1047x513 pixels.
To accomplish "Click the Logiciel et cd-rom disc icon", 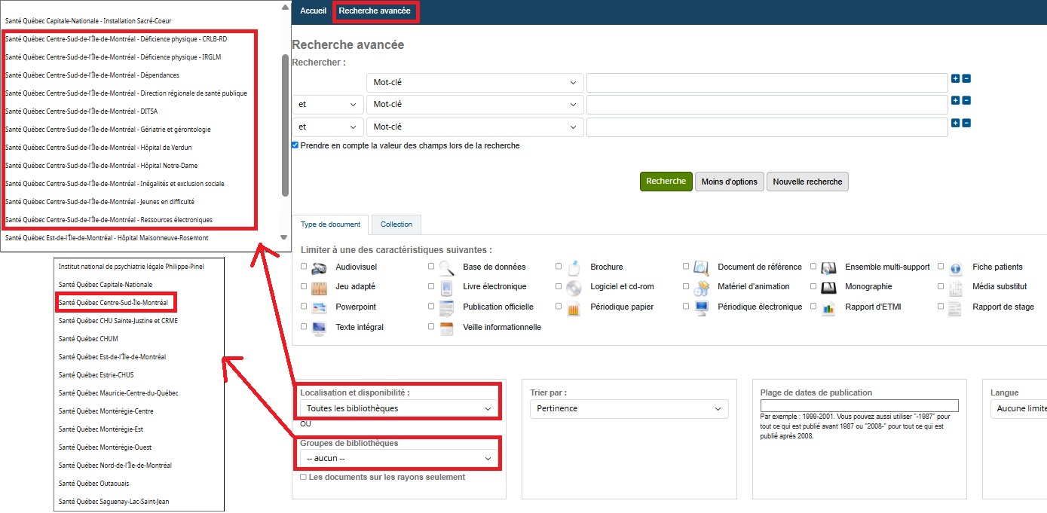I will coord(574,287).
